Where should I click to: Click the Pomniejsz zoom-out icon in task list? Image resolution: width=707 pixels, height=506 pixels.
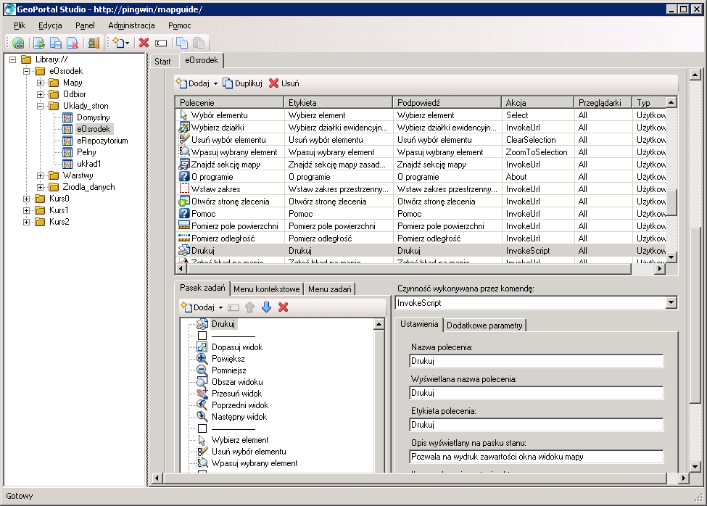point(202,370)
